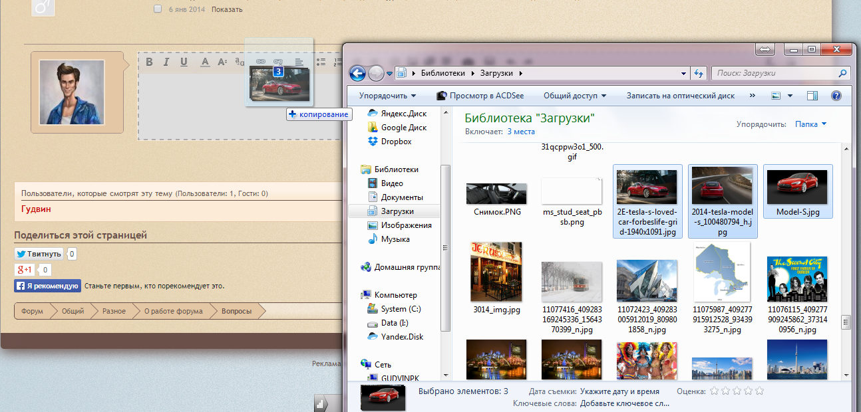Open font size tool in forum editor
861x412 pixels.
tap(223, 62)
